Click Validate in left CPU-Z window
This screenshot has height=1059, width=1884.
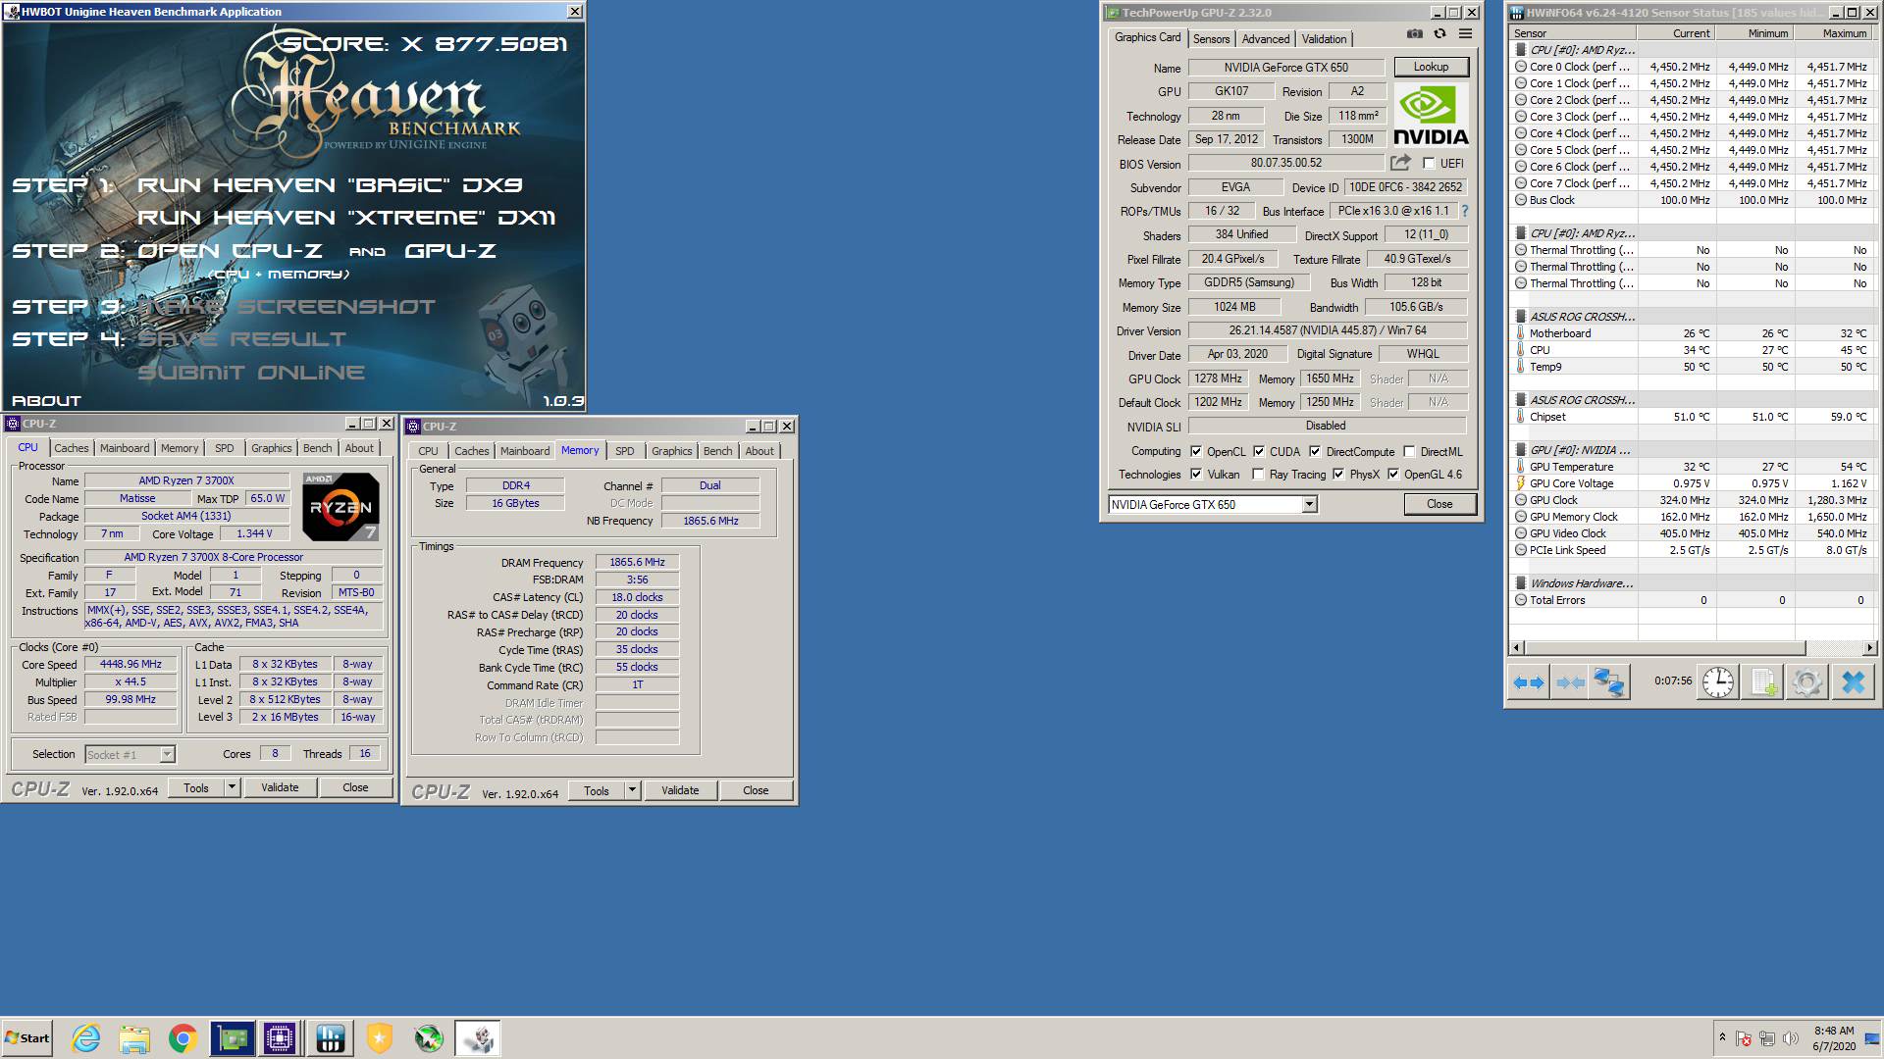coord(280,787)
